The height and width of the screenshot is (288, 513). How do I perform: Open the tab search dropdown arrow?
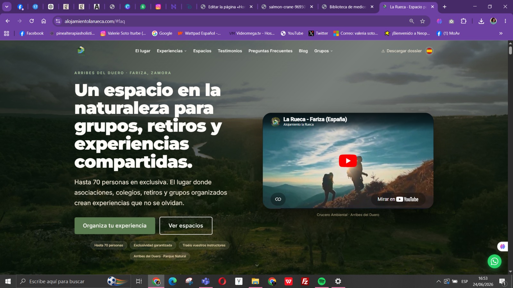coord(7,7)
